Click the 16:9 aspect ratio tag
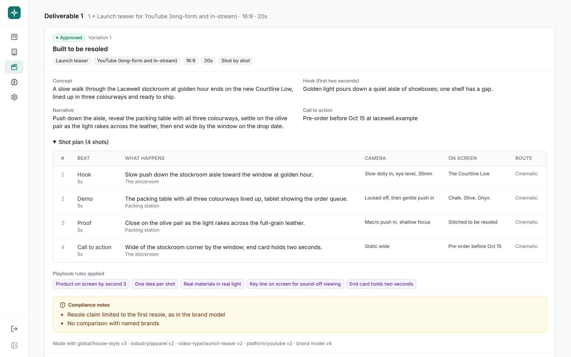The image size is (571, 357). point(191,61)
